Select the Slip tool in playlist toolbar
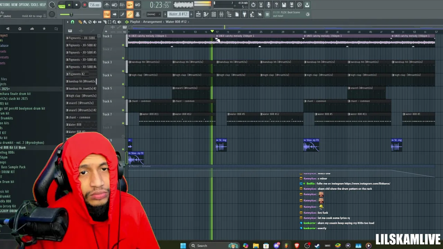Screen dimensions: 443x249 point(100,22)
